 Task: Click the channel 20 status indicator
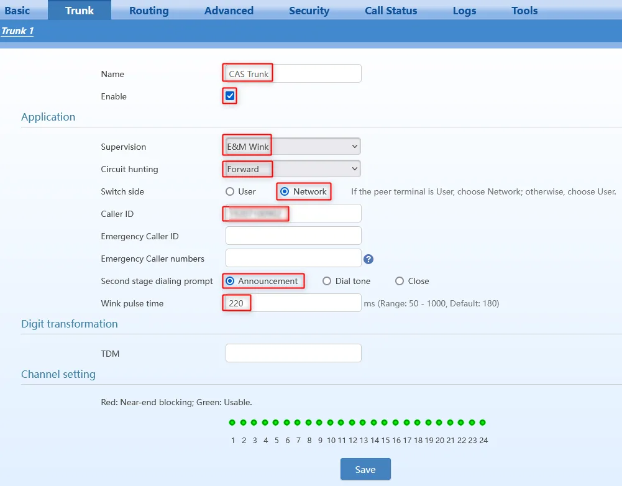(x=439, y=423)
